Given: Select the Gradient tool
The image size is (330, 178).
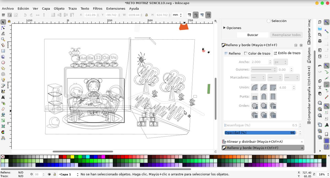Looking at the screenshot, I should 3,121.
